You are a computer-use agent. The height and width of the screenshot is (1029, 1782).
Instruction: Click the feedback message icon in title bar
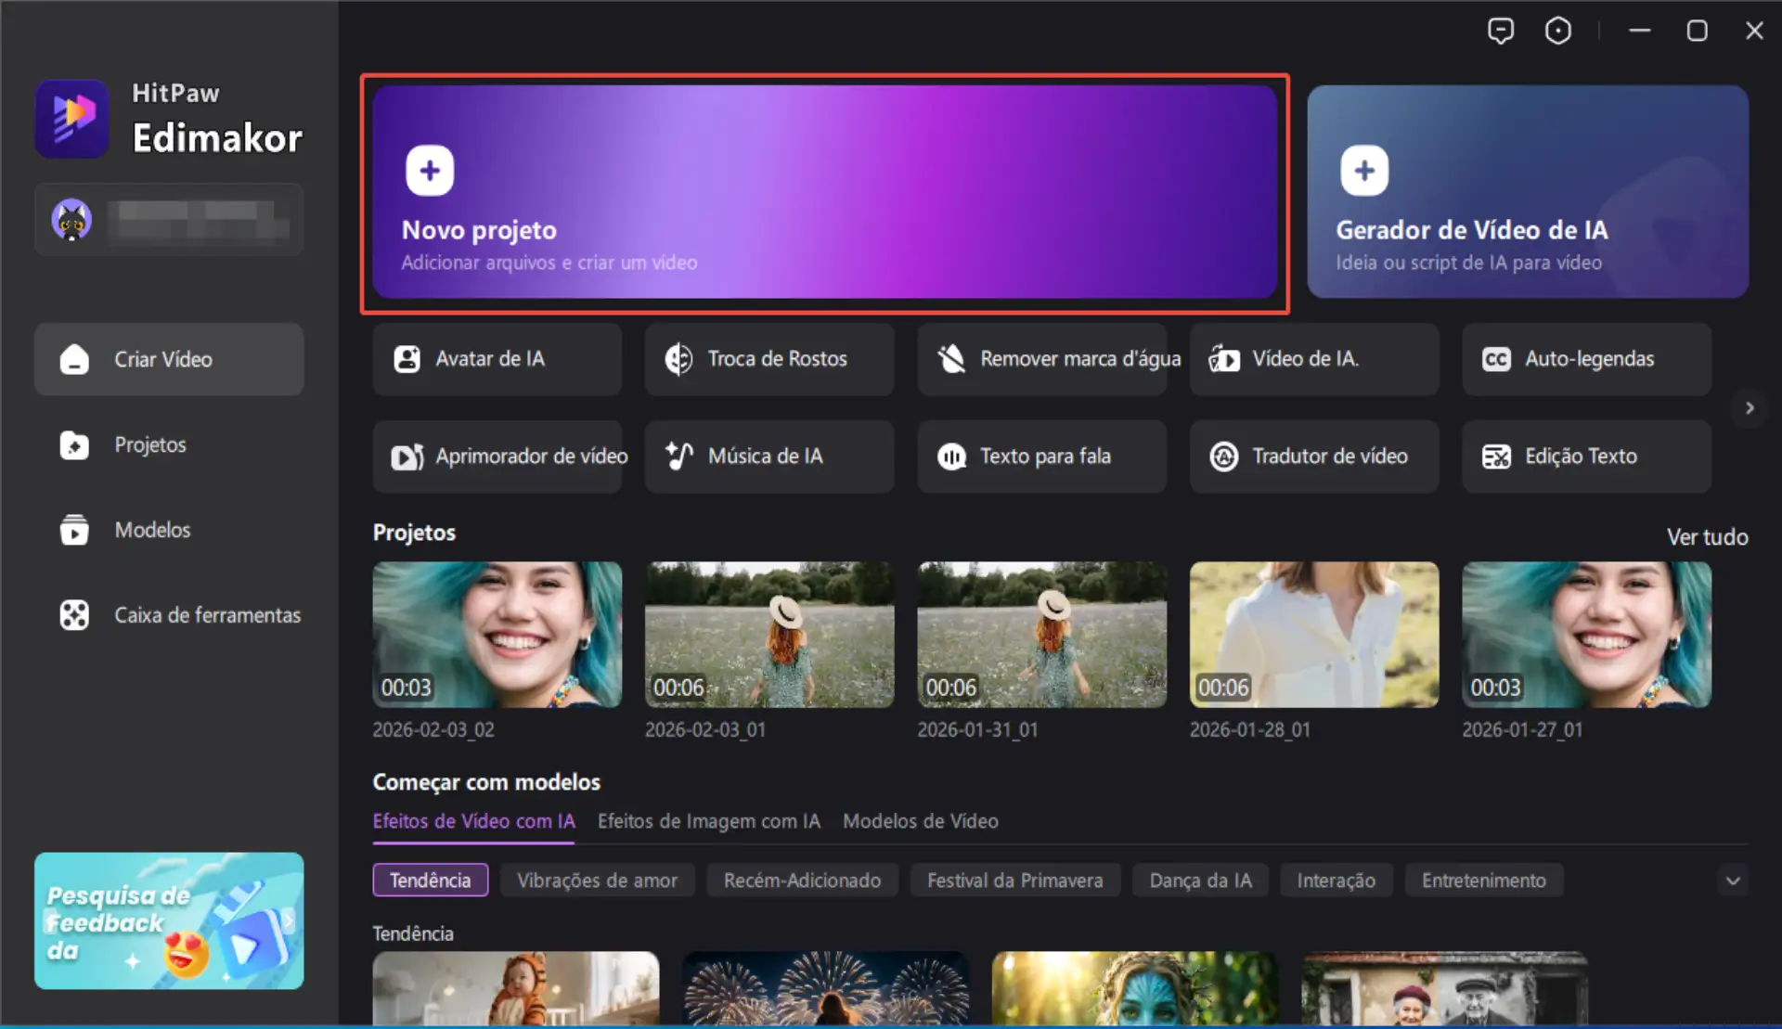pyautogui.click(x=1500, y=31)
